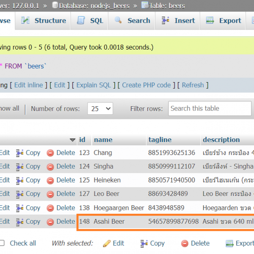Click the red Delete icon for Singha

point(50,167)
